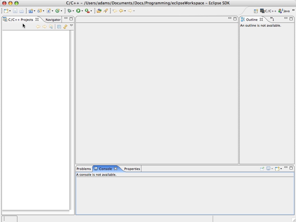Screen dimensions: 296x222
Task: Click the New C++ Class icon
Action: [58, 11]
